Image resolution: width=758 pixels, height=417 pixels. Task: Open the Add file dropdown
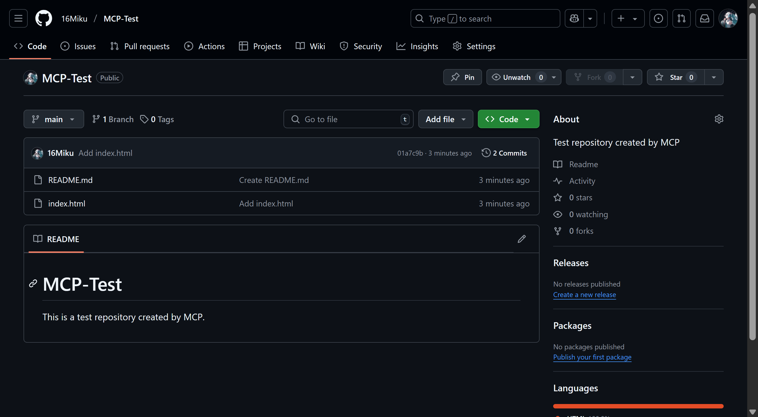(x=445, y=119)
